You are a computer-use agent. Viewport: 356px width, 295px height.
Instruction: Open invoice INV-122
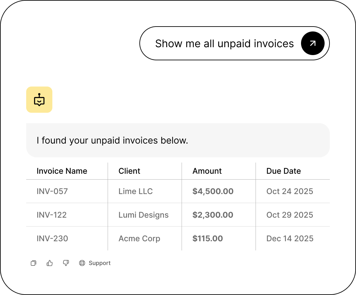[x=52, y=215]
